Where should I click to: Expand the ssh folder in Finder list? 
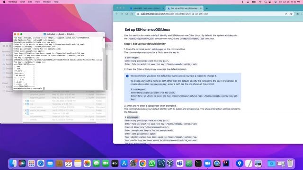tap(26, 113)
